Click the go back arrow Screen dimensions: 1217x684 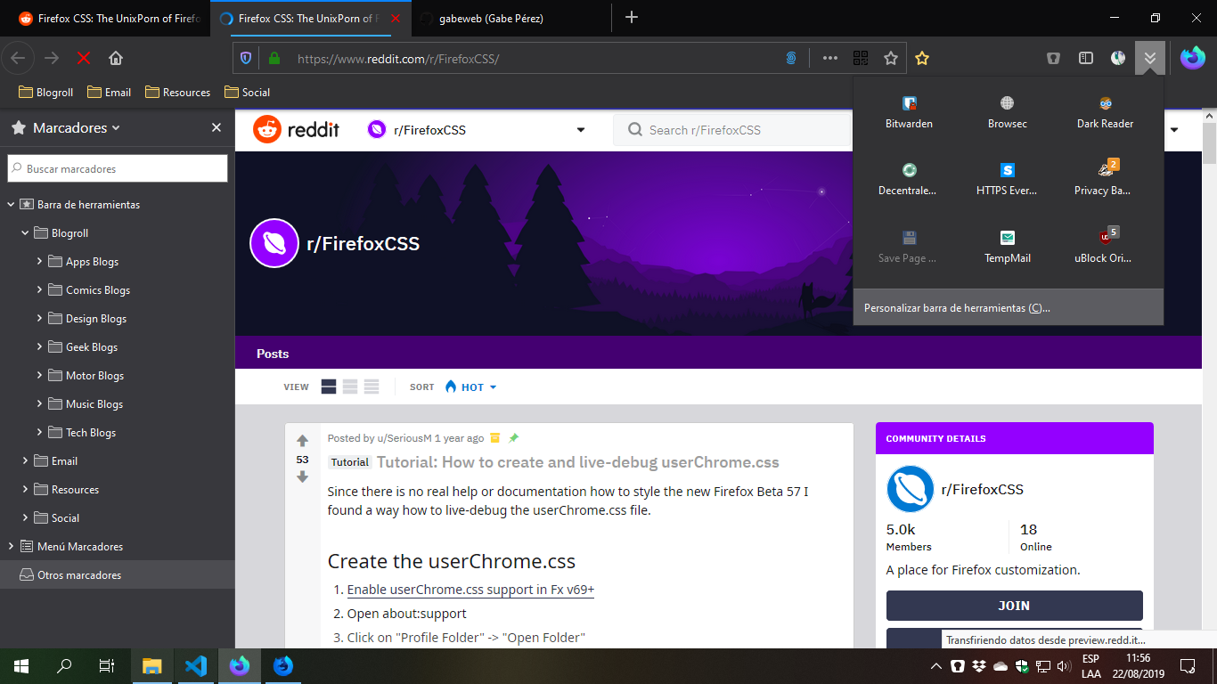(x=19, y=58)
